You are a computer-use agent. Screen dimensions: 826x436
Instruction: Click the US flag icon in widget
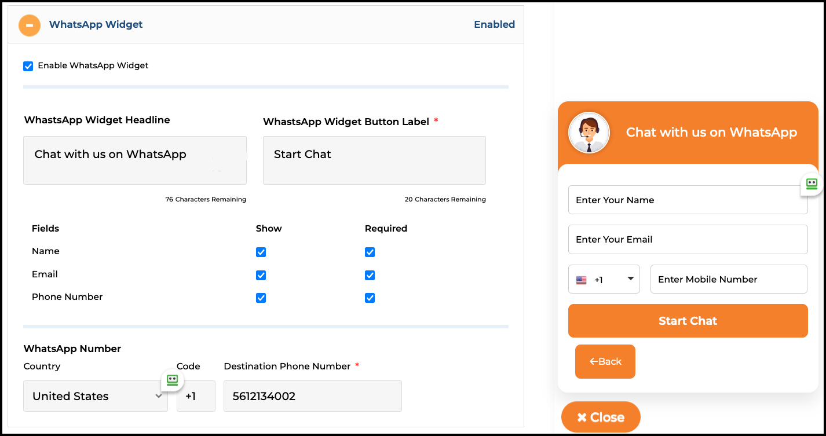pyautogui.click(x=581, y=280)
